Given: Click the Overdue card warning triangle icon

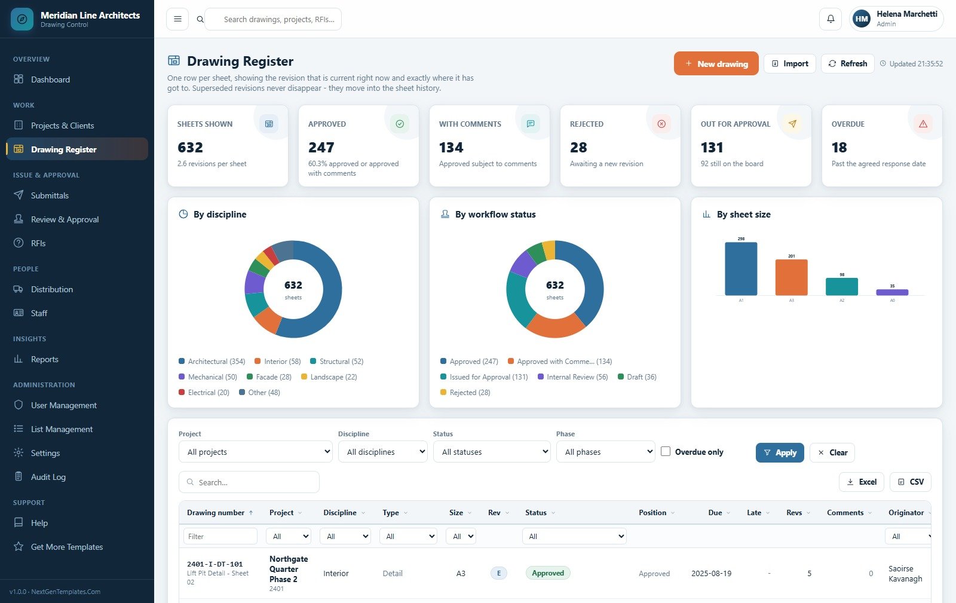Looking at the screenshot, I should (923, 124).
